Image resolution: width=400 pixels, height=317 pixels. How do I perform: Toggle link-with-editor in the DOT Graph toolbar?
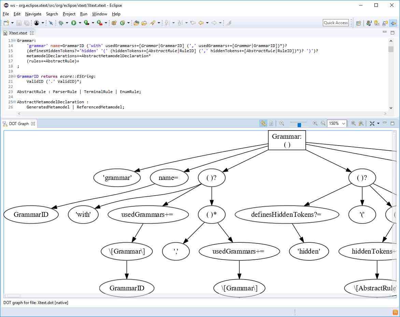click(263, 123)
